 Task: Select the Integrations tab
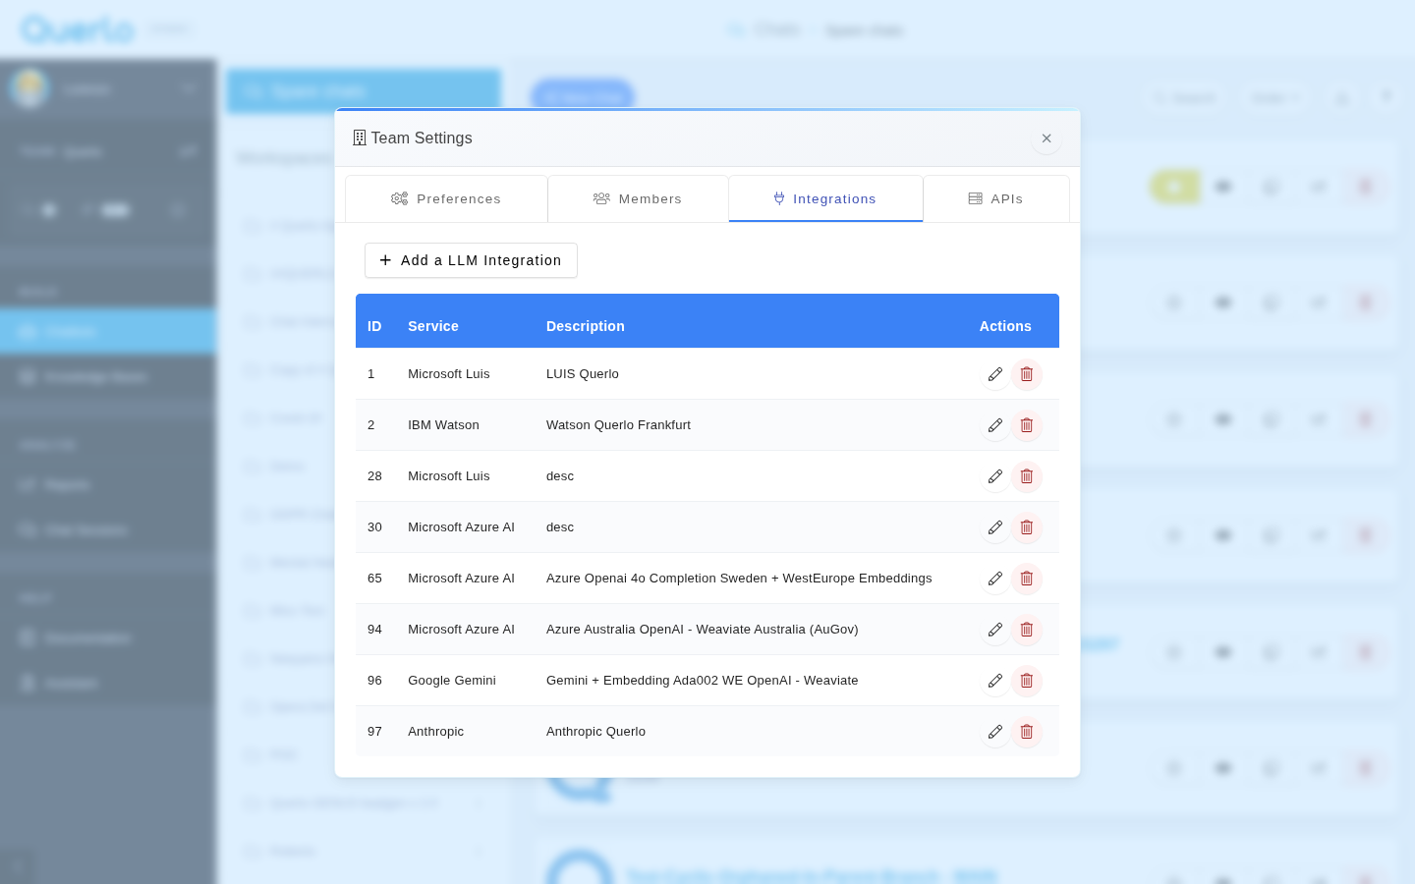825,199
